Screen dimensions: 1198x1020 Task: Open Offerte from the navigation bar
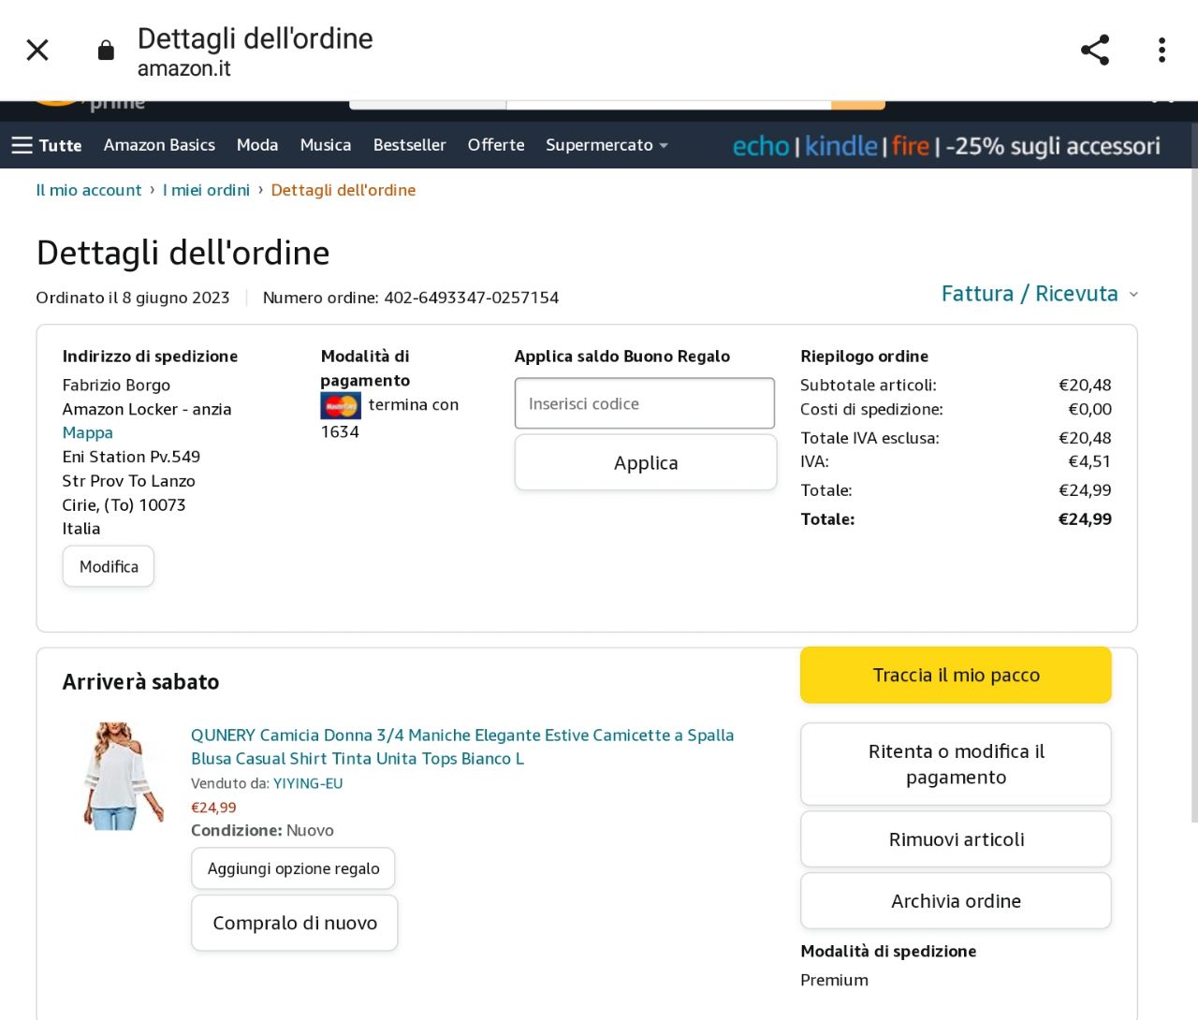point(496,145)
